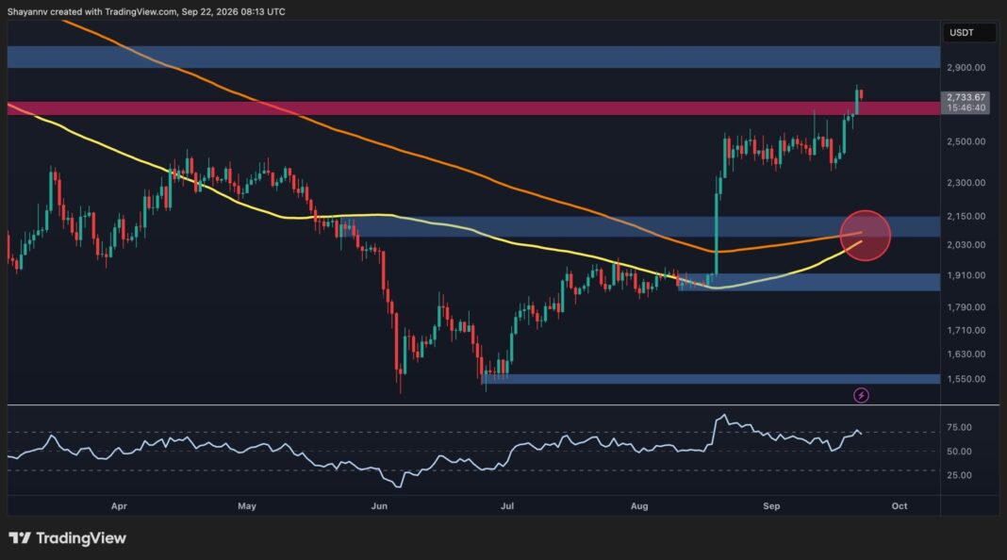
Task: Click the Apr label on time axis
Action: [119, 506]
